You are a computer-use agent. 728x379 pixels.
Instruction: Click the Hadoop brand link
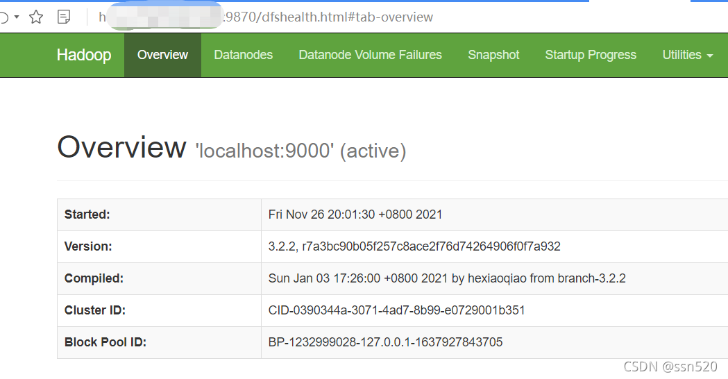(x=84, y=55)
